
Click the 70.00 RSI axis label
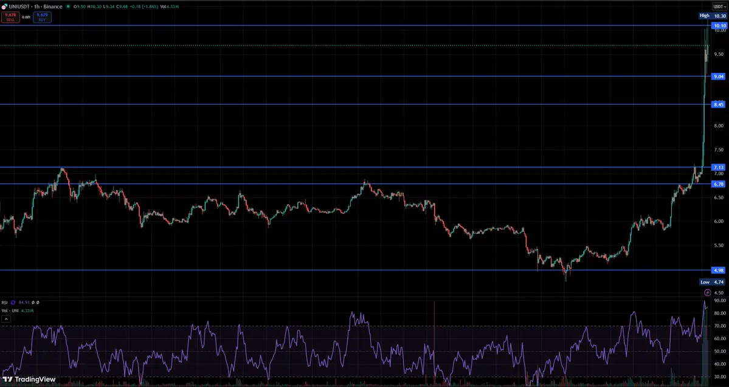click(720, 326)
